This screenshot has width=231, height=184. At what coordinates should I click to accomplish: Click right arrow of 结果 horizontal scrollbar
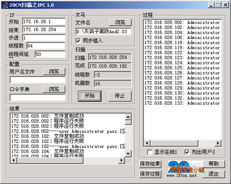[121, 160]
